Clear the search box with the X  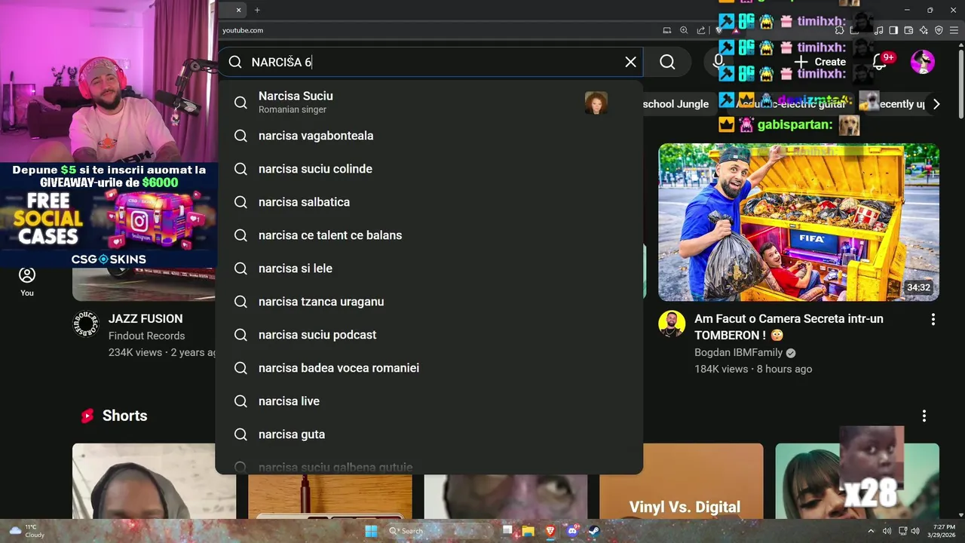click(631, 62)
